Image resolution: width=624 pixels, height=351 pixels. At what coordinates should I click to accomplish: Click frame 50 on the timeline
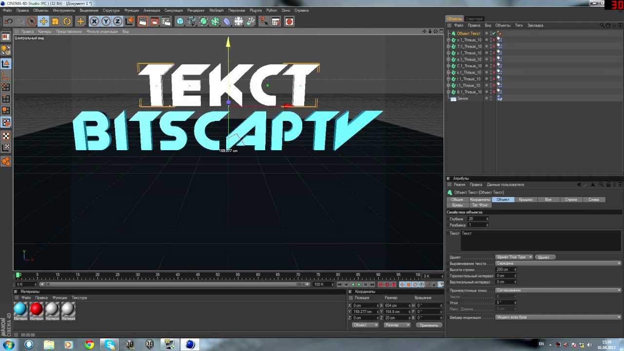218,275
